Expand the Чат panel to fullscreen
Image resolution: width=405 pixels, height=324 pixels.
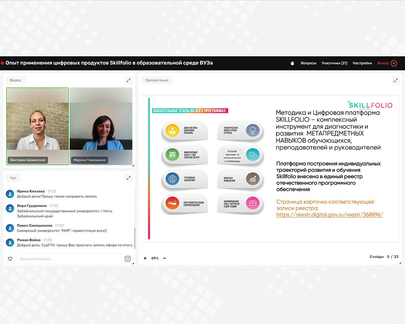[x=128, y=178]
